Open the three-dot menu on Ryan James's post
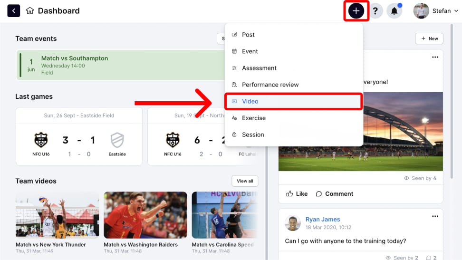This screenshot has width=462, height=260. tap(435, 216)
